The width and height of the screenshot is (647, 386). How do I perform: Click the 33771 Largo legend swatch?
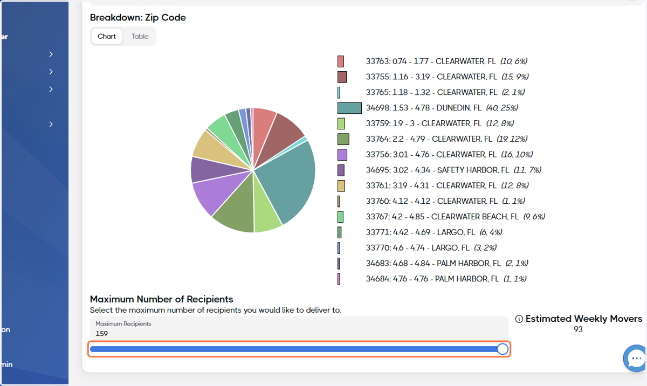click(x=339, y=232)
